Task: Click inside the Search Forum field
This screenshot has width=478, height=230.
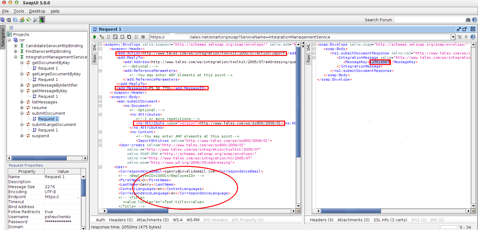Action: [429, 20]
